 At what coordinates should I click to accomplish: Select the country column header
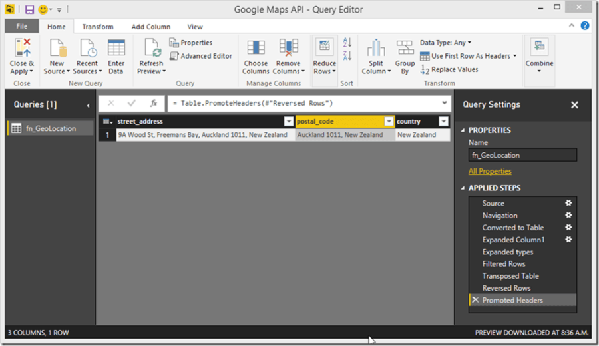click(417, 122)
